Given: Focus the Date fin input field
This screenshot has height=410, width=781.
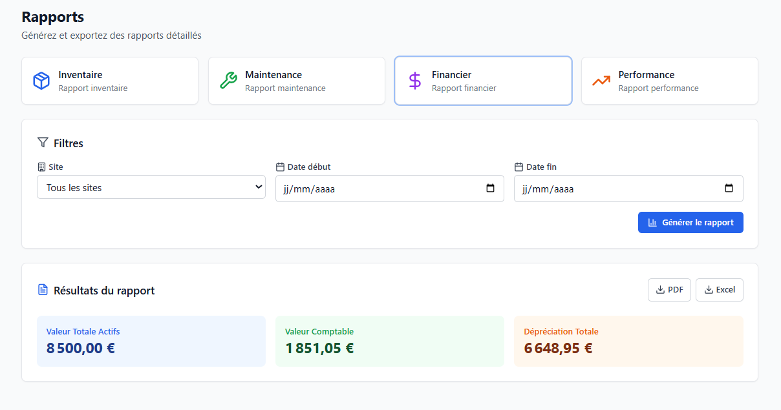Looking at the screenshot, I should (620, 189).
